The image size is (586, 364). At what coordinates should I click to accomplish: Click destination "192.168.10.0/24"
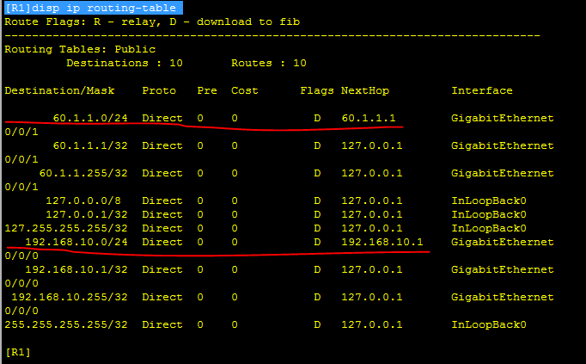pyautogui.click(x=76, y=242)
